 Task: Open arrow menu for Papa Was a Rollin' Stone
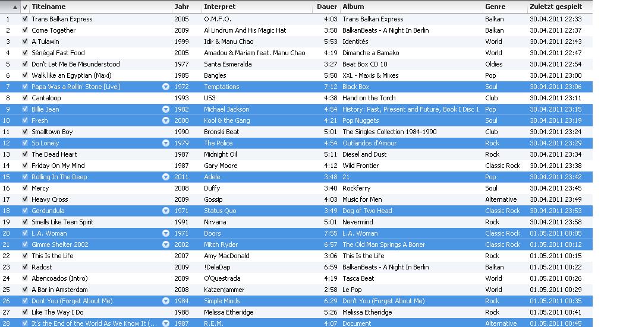pos(166,87)
